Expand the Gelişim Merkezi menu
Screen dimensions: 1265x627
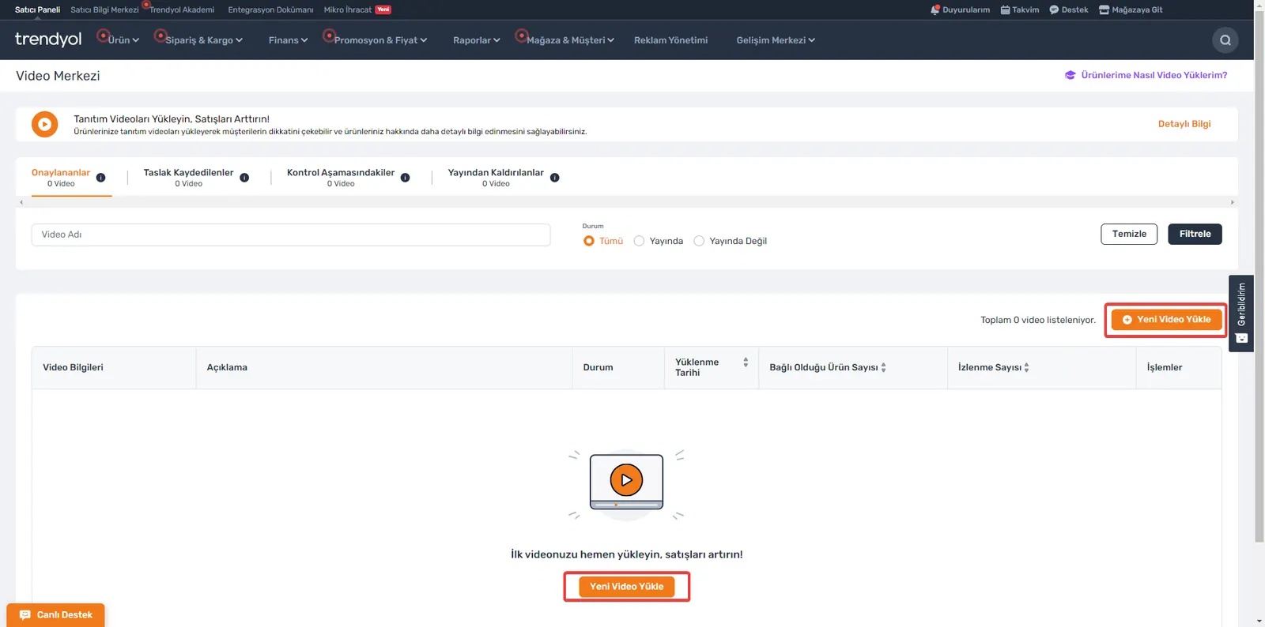pos(776,40)
